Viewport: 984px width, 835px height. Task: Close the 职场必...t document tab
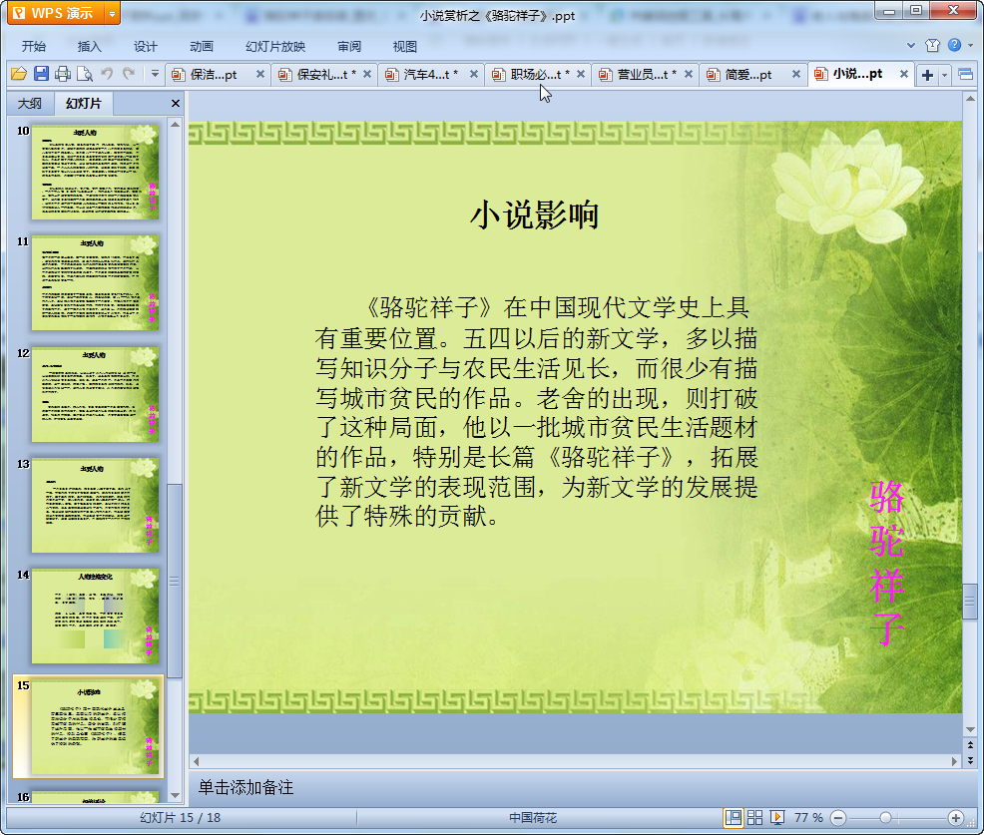coord(581,74)
